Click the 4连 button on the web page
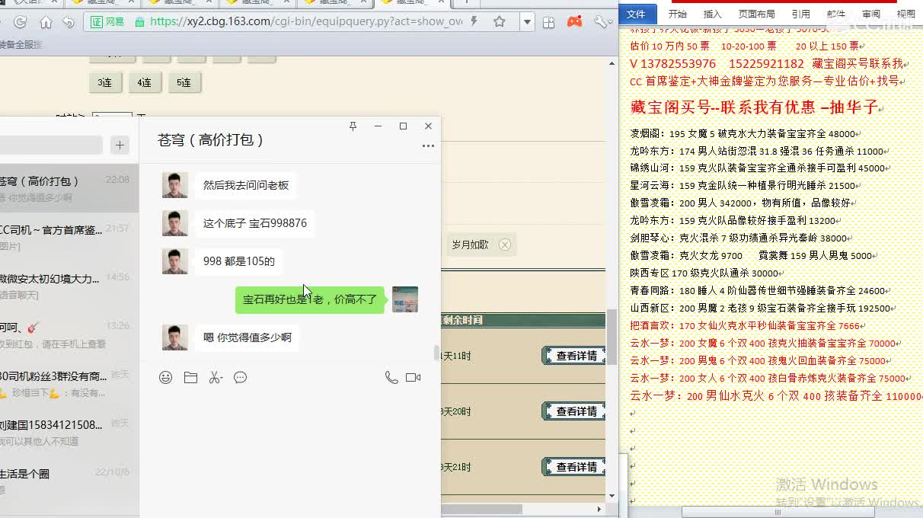923x518 pixels. (145, 82)
